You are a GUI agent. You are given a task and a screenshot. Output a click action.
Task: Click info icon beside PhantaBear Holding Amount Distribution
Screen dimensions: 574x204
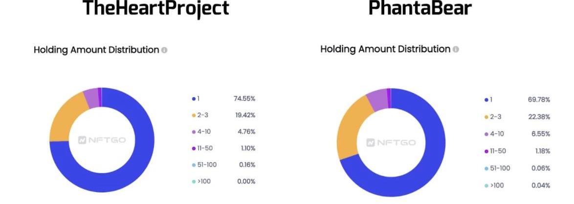coord(455,49)
